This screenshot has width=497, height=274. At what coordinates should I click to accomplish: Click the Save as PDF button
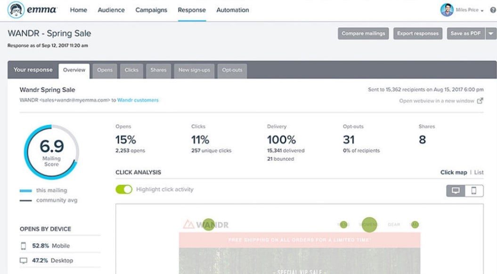466,33
